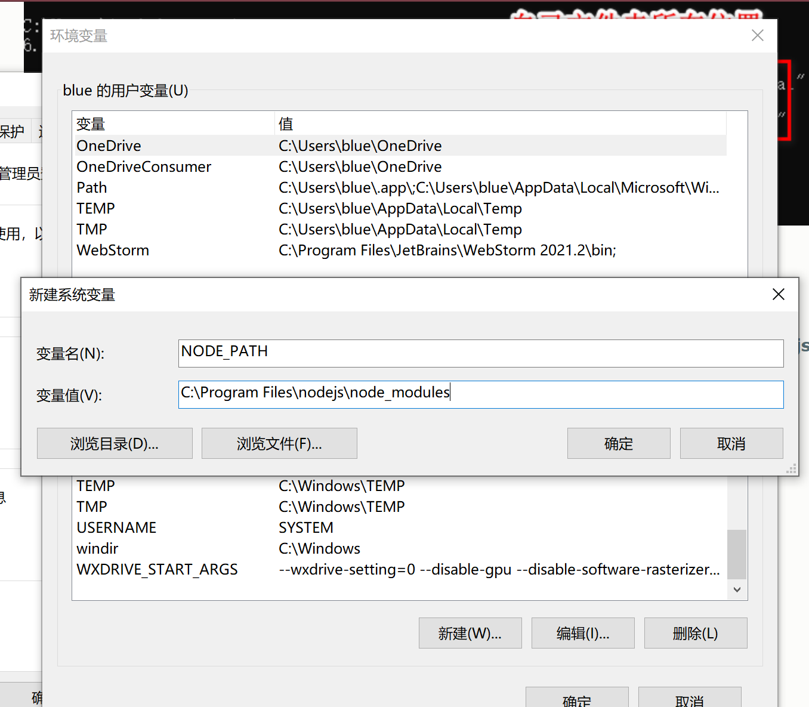
Task: Close the 环境变量 window
Action: coord(758,35)
